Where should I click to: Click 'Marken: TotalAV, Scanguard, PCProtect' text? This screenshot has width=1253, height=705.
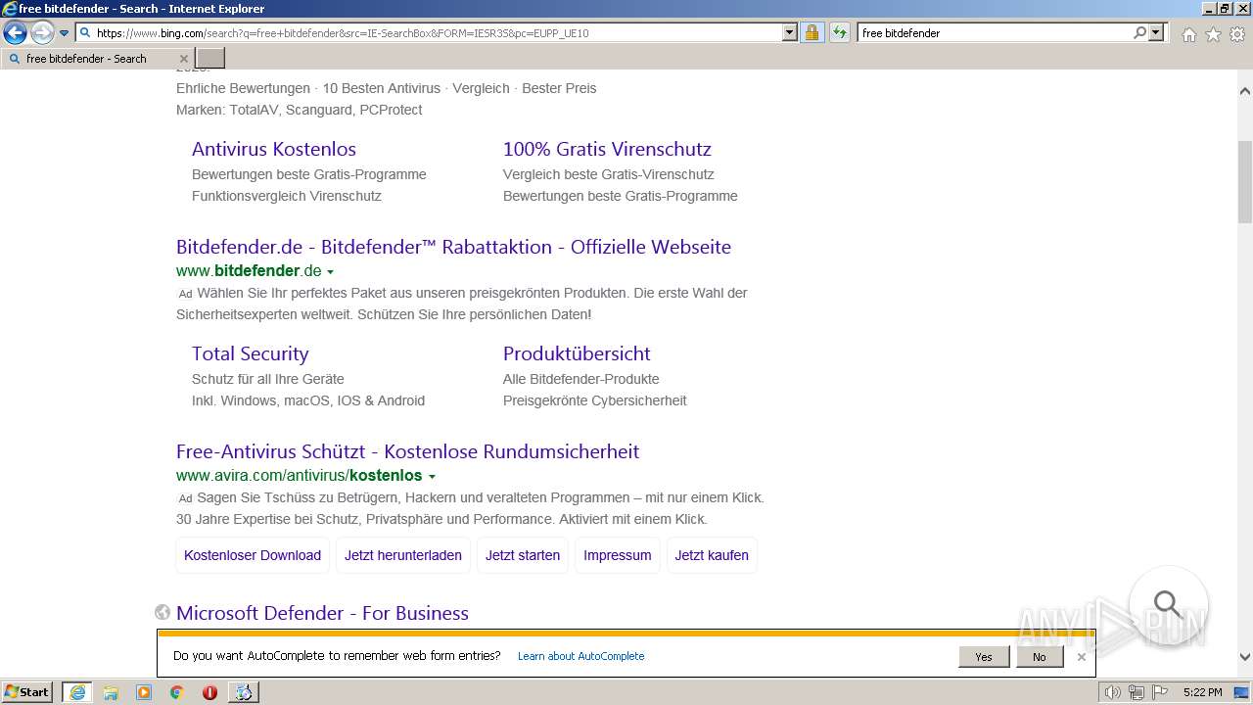pyautogui.click(x=300, y=110)
